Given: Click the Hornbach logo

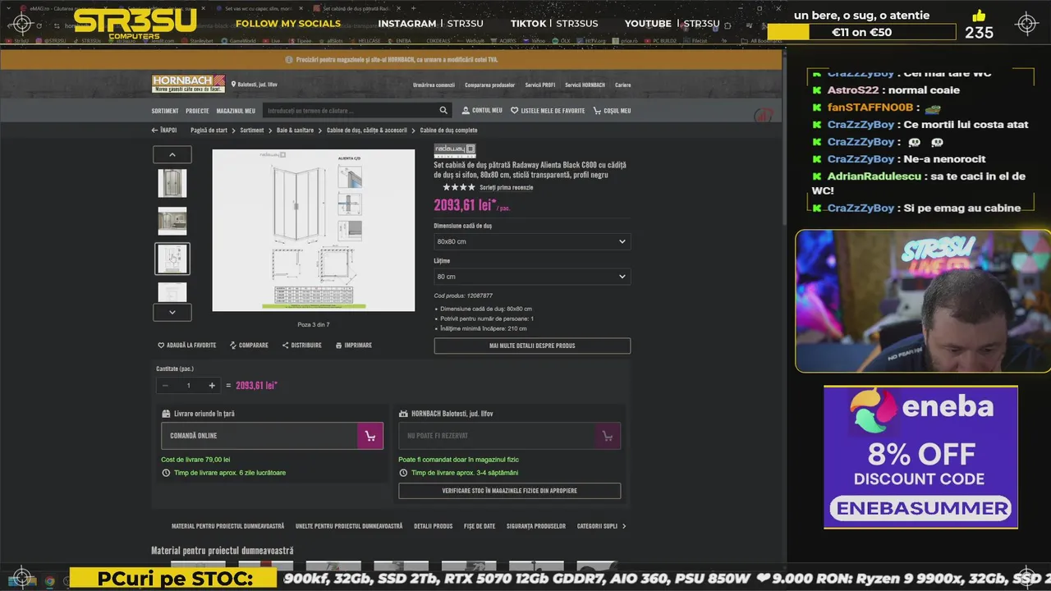Looking at the screenshot, I should pos(188,84).
